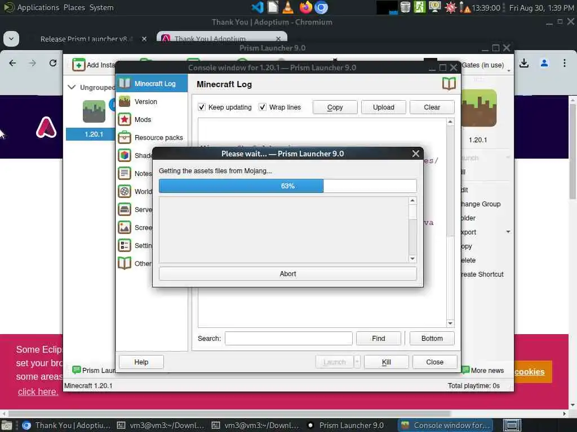577x432 pixels.
Task: Click the Servers icon in sidebar
Action: pos(125,209)
